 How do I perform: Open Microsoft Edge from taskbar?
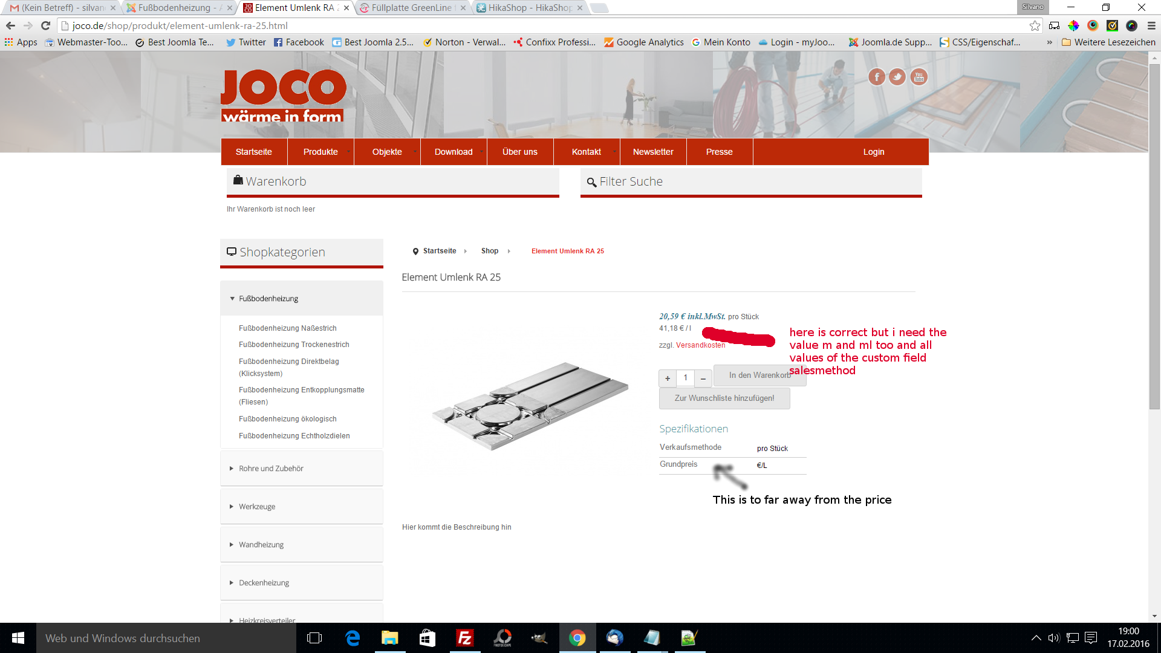[x=353, y=638]
